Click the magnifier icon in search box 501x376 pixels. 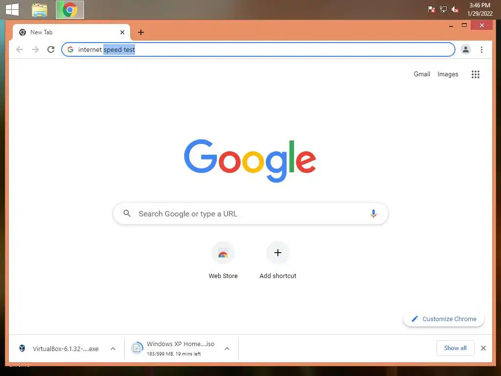[x=127, y=213]
